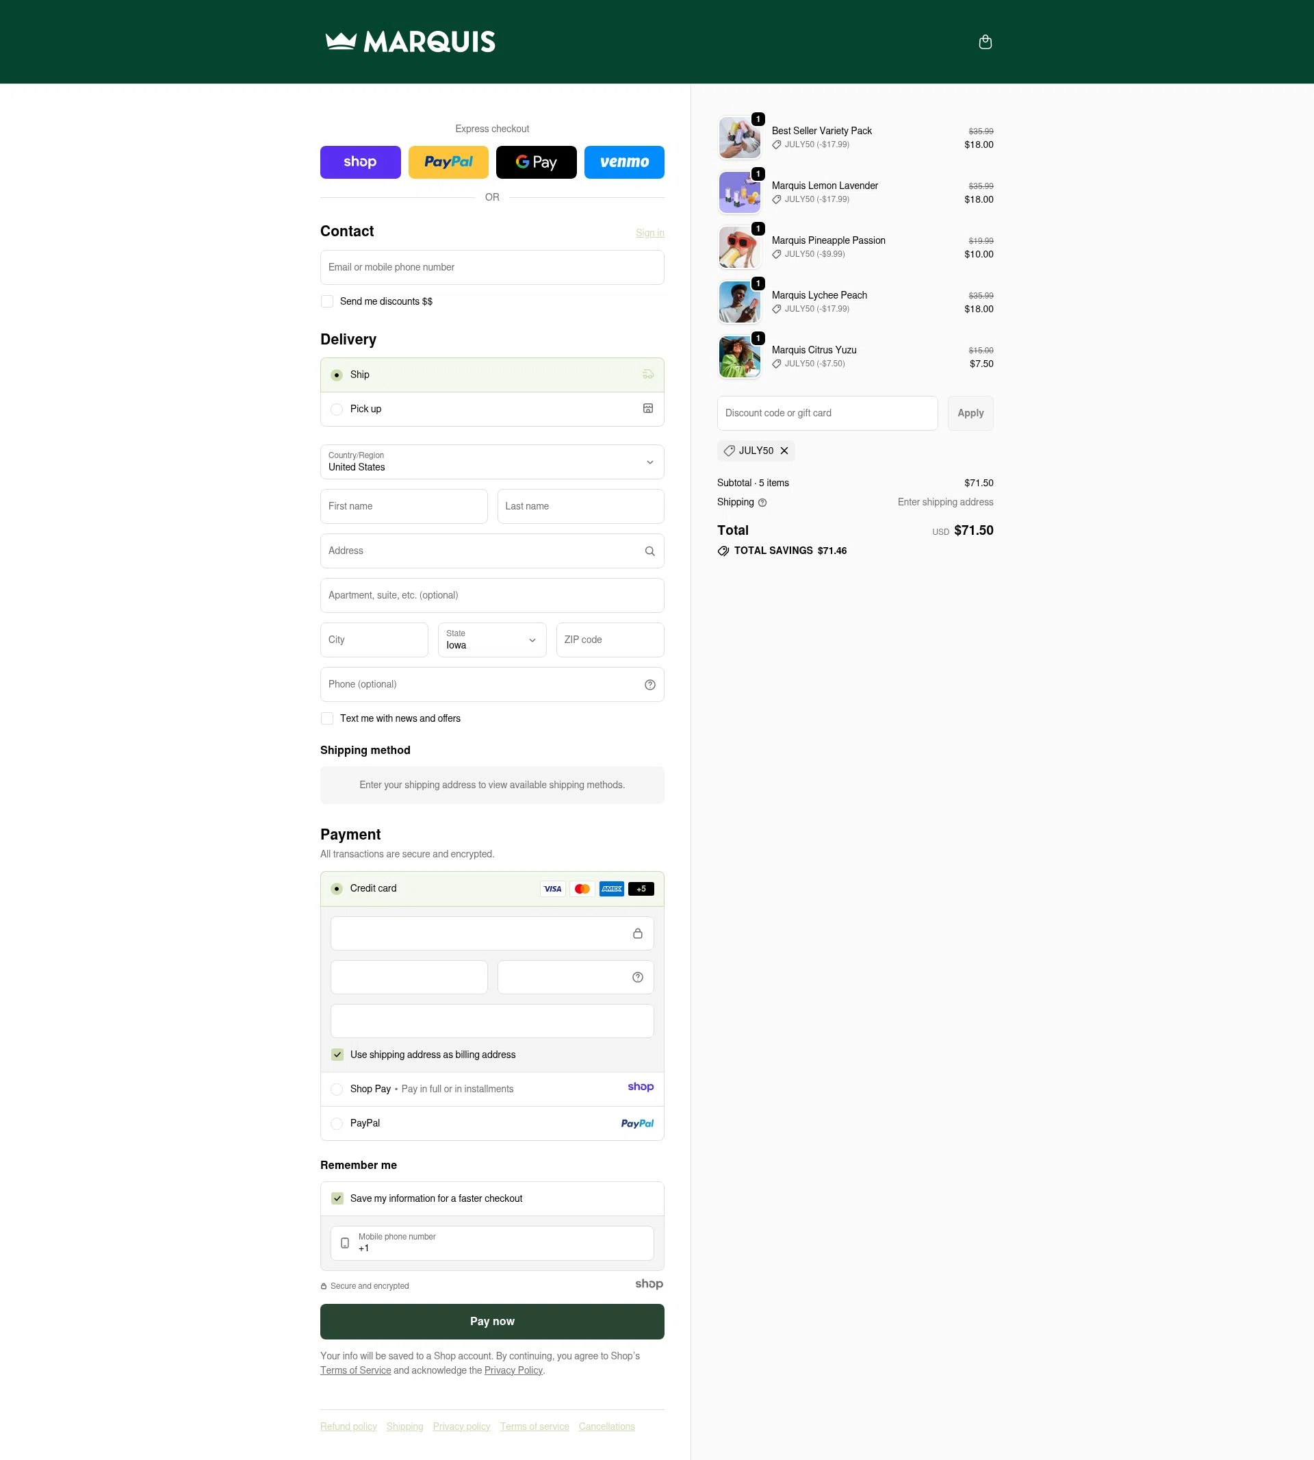Image resolution: width=1314 pixels, height=1460 pixels.
Task: Select Shop Pay as payment method
Action: (337, 1089)
